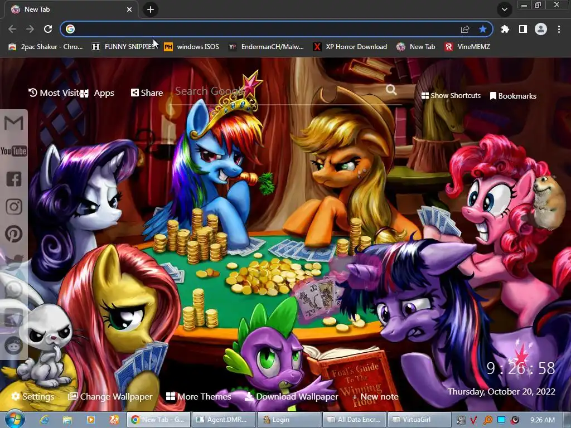
Task: Click the Share button
Action: click(x=147, y=93)
